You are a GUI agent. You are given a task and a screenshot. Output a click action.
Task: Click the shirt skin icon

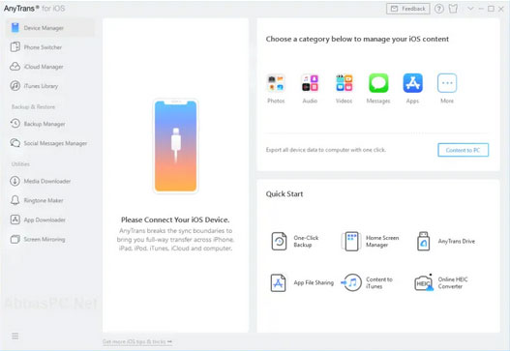(453, 9)
